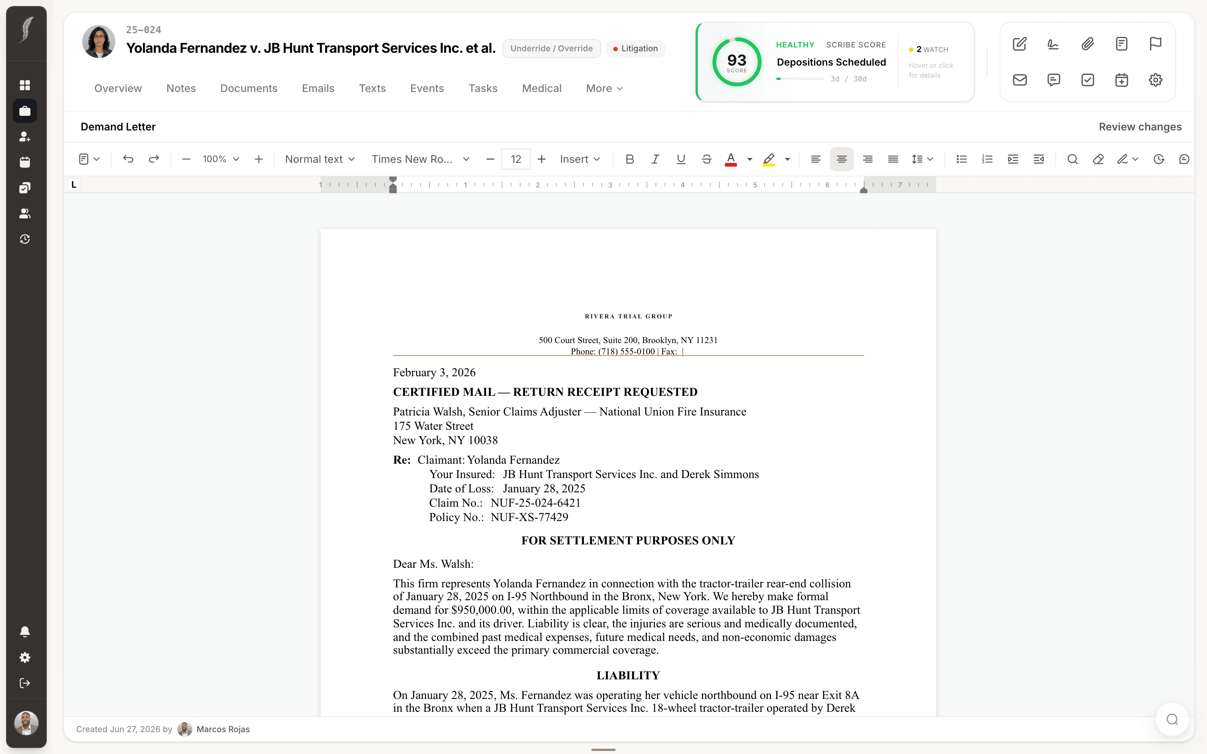Expand the More tab menu

604,88
